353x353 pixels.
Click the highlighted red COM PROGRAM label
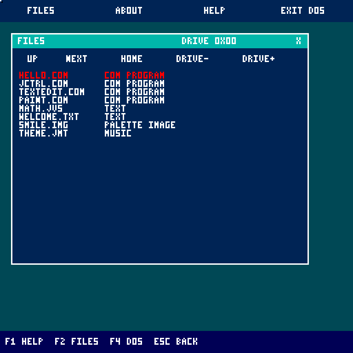[134, 75]
